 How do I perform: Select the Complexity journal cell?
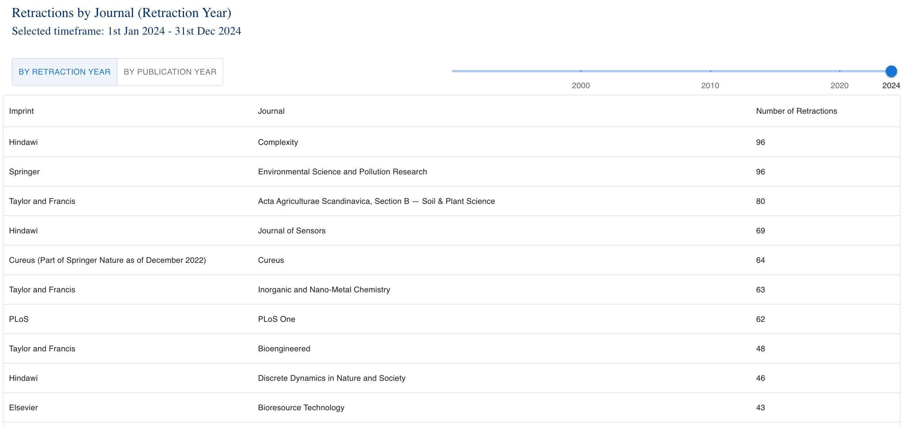[278, 142]
